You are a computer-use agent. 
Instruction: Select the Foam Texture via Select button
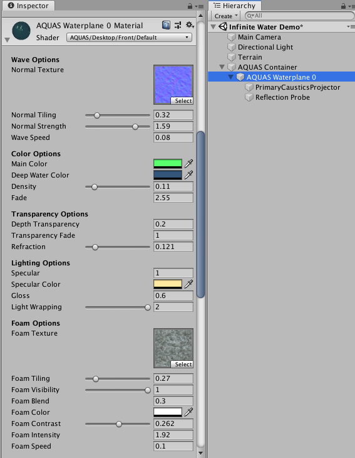tap(182, 365)
